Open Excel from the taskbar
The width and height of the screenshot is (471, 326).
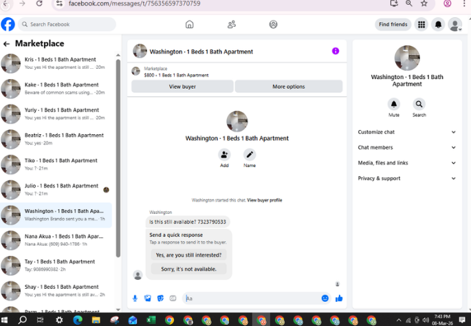click(x=151, y=320)
